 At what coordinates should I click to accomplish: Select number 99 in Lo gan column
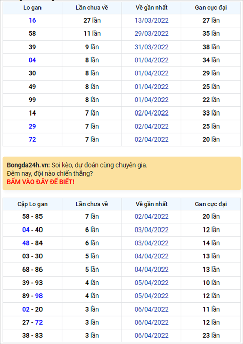coord(32,100)
